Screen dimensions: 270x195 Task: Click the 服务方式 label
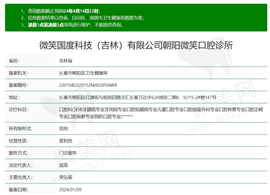point(18,153)
